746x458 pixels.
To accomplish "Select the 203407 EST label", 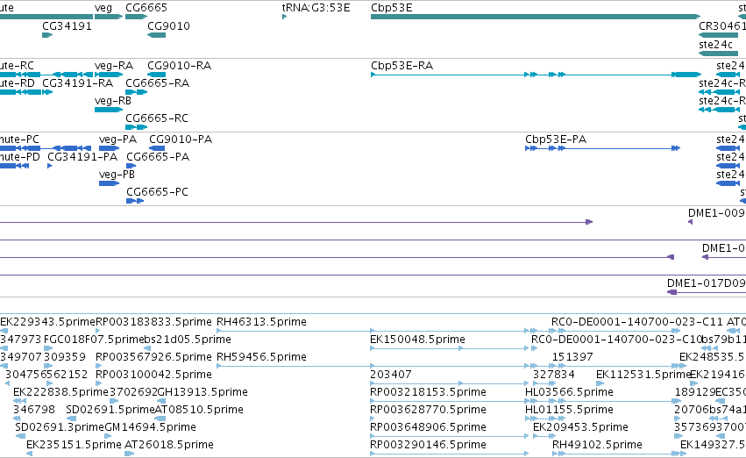I will [x=391, y=375].
